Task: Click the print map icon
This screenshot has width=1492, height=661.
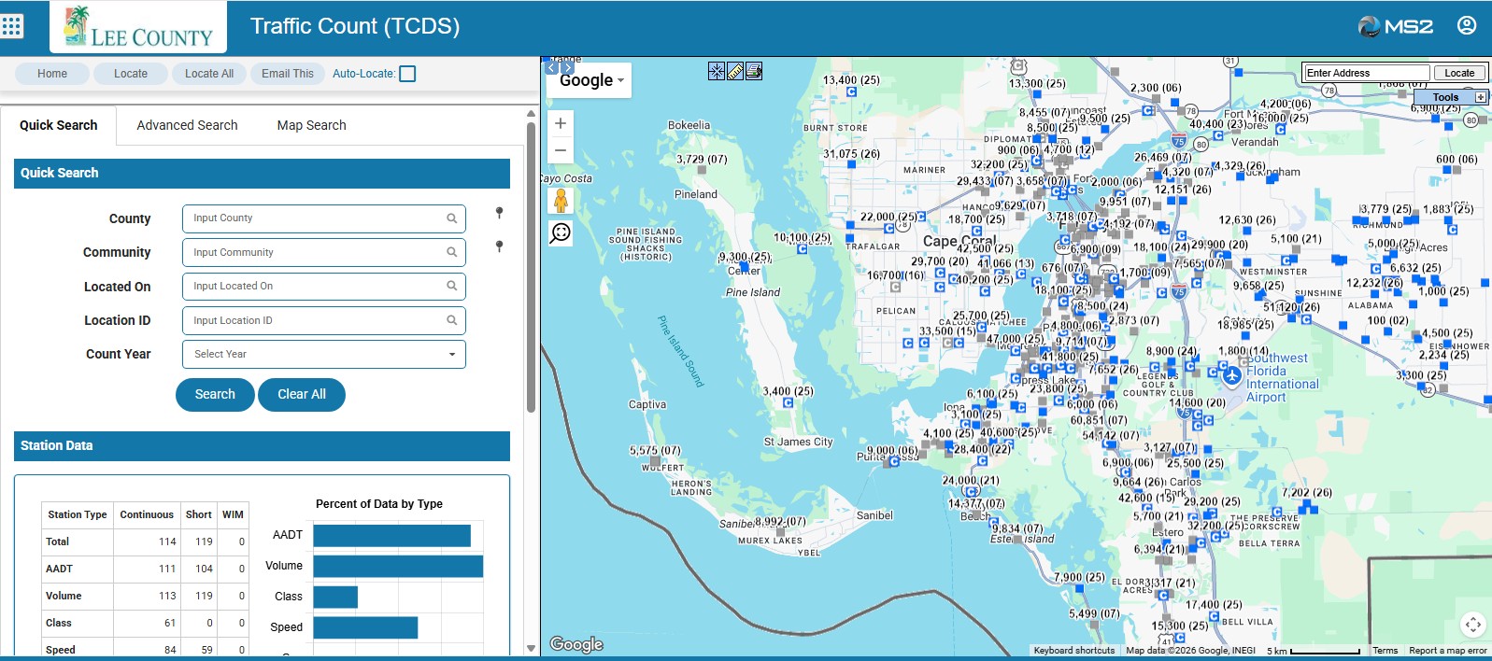Action: coord(754,71)
